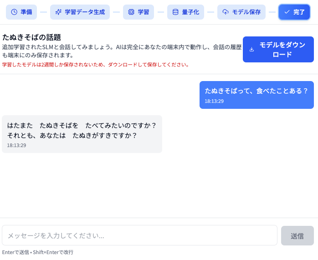Click the checkmark icon in 完了 step
Viewport: 318px width, 260px height.
point(287,12)
